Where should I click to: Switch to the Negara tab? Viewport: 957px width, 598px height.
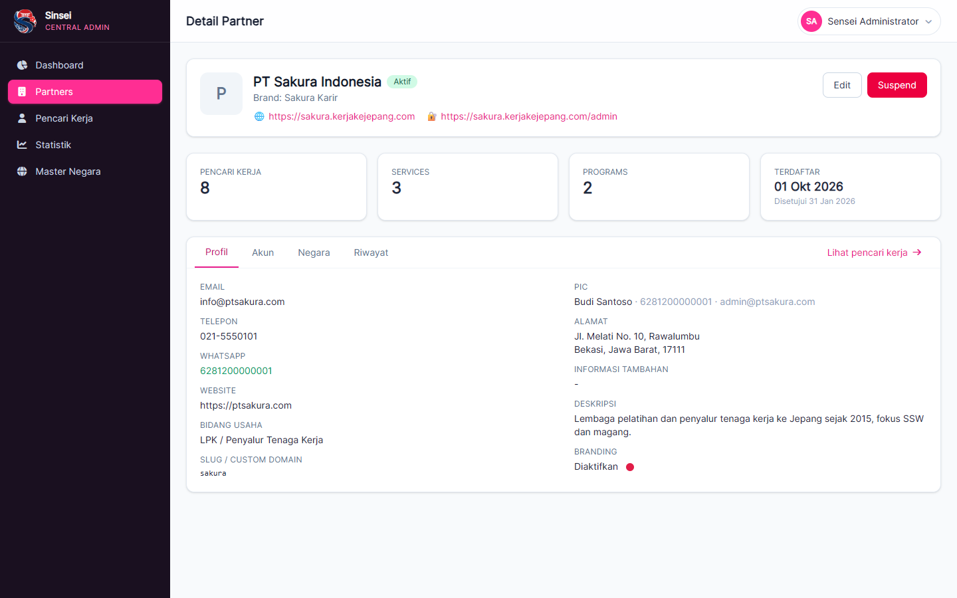pyautogui.click(x=314, y=252)
